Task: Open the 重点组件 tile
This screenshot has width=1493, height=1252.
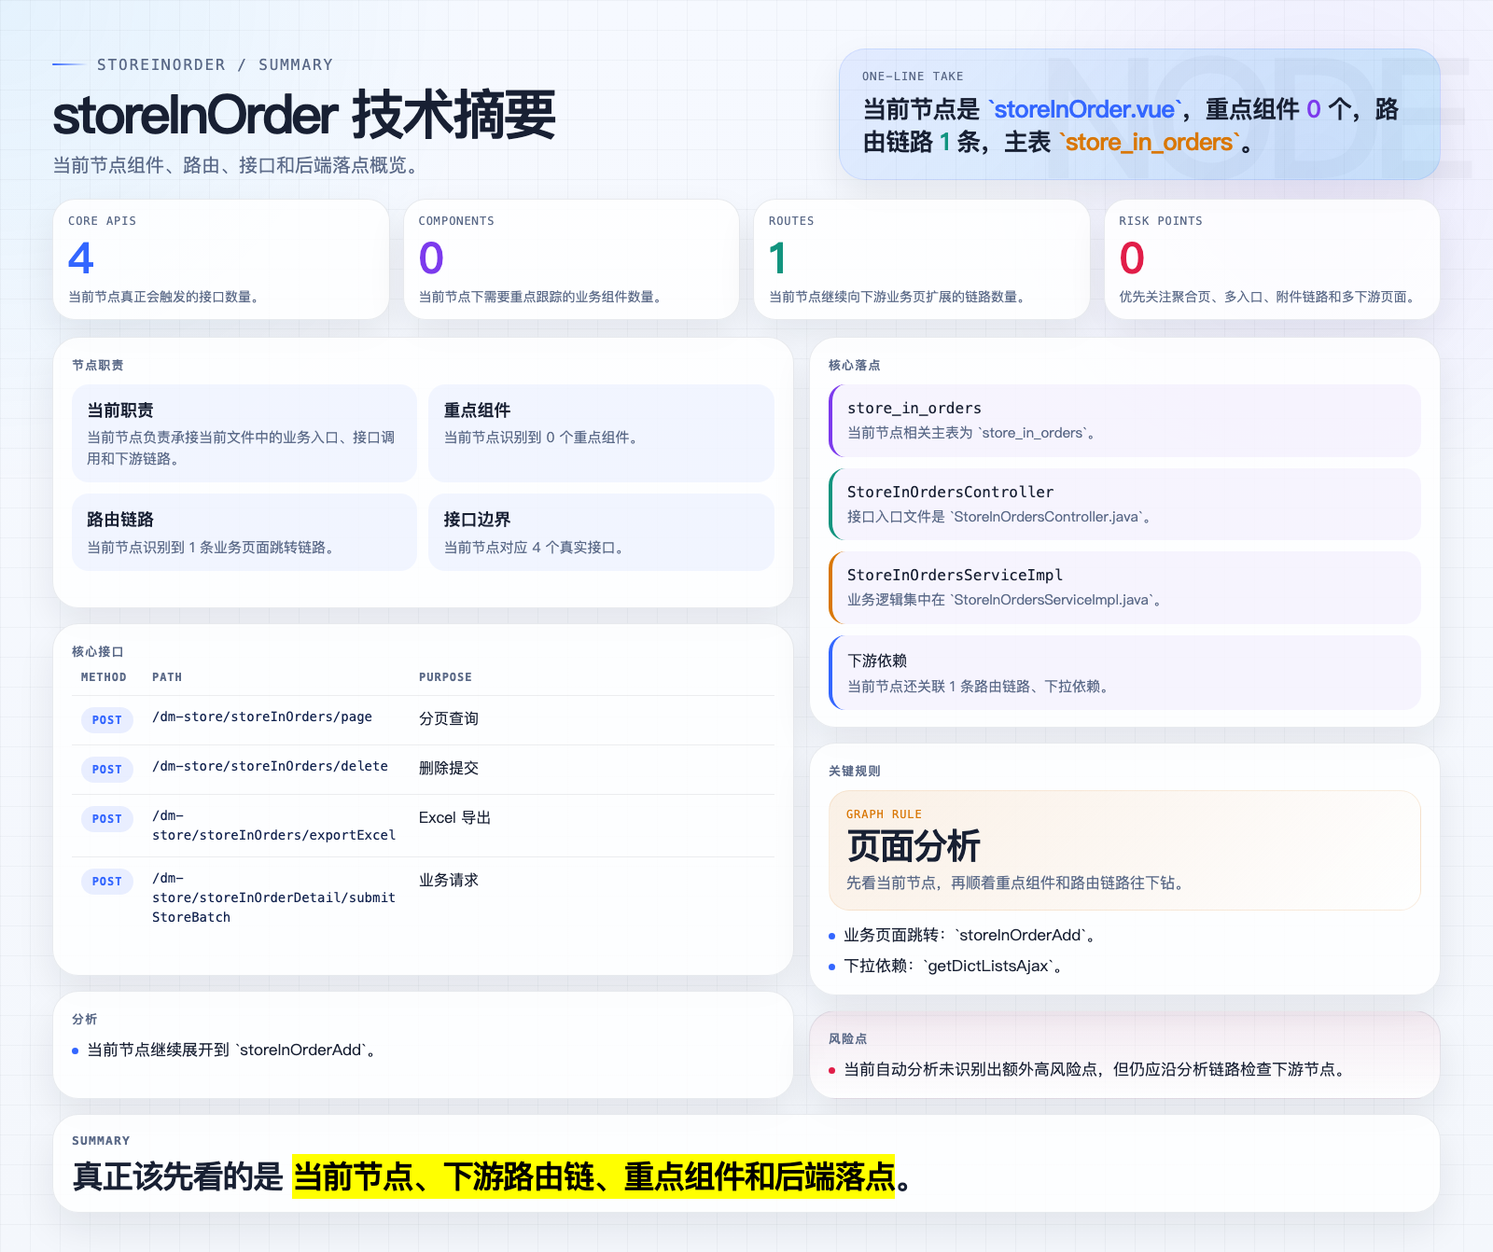Action: point(601,433)
